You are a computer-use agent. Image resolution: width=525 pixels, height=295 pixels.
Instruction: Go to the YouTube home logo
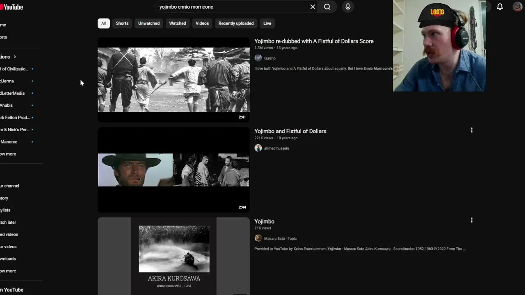[11, 7]
